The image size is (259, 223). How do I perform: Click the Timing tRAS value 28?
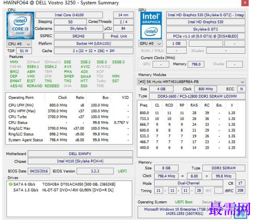[199, 190]
